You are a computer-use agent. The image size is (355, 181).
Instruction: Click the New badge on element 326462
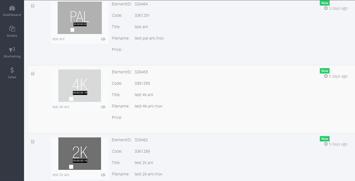324,139
